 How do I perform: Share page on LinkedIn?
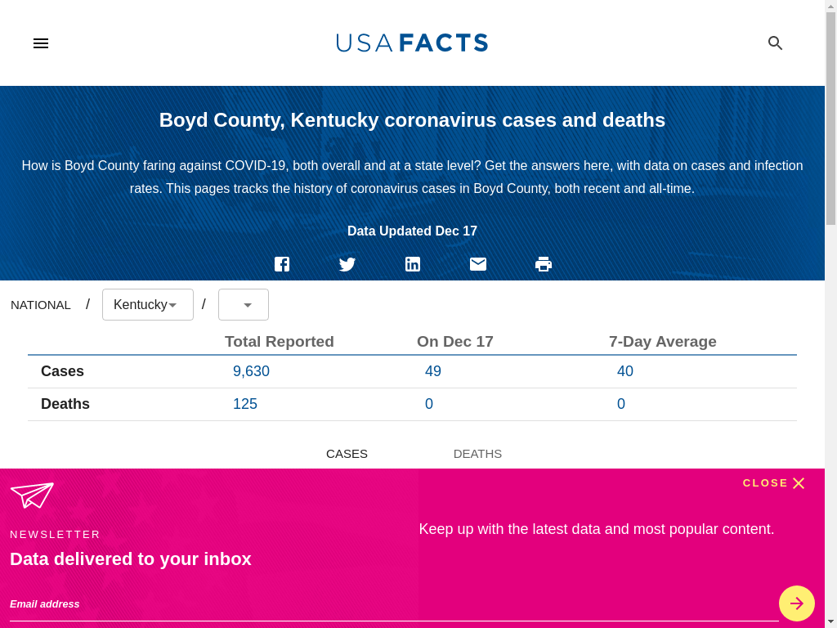click(x=413, y=264)
